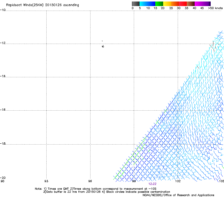Viewport: 224px width, 197px height.
Task: Click the '40' legend scale label
Action: [194, 8]
